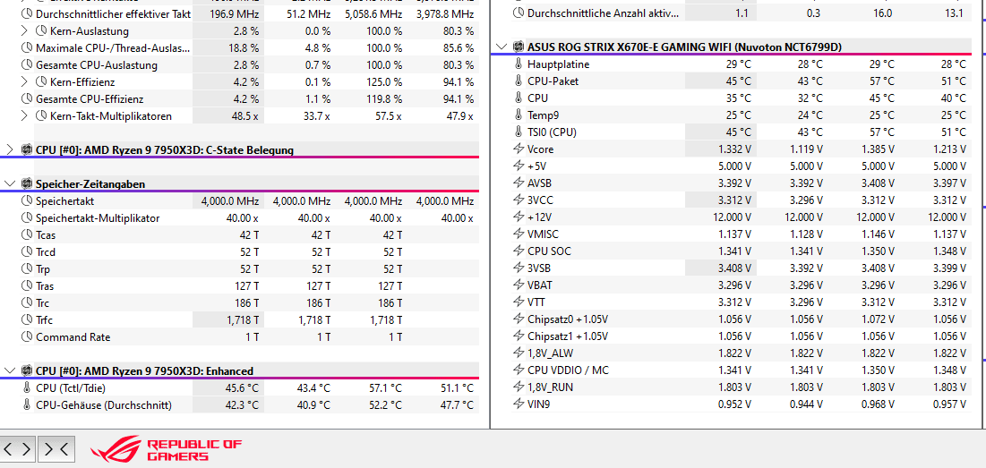
Task: Expand the C-State Belegung section
Action: pyautogui.click(x=10, y=149)
